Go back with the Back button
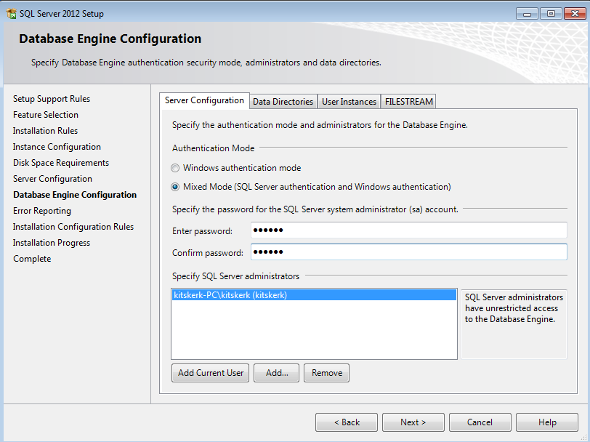 coord(347,422)
